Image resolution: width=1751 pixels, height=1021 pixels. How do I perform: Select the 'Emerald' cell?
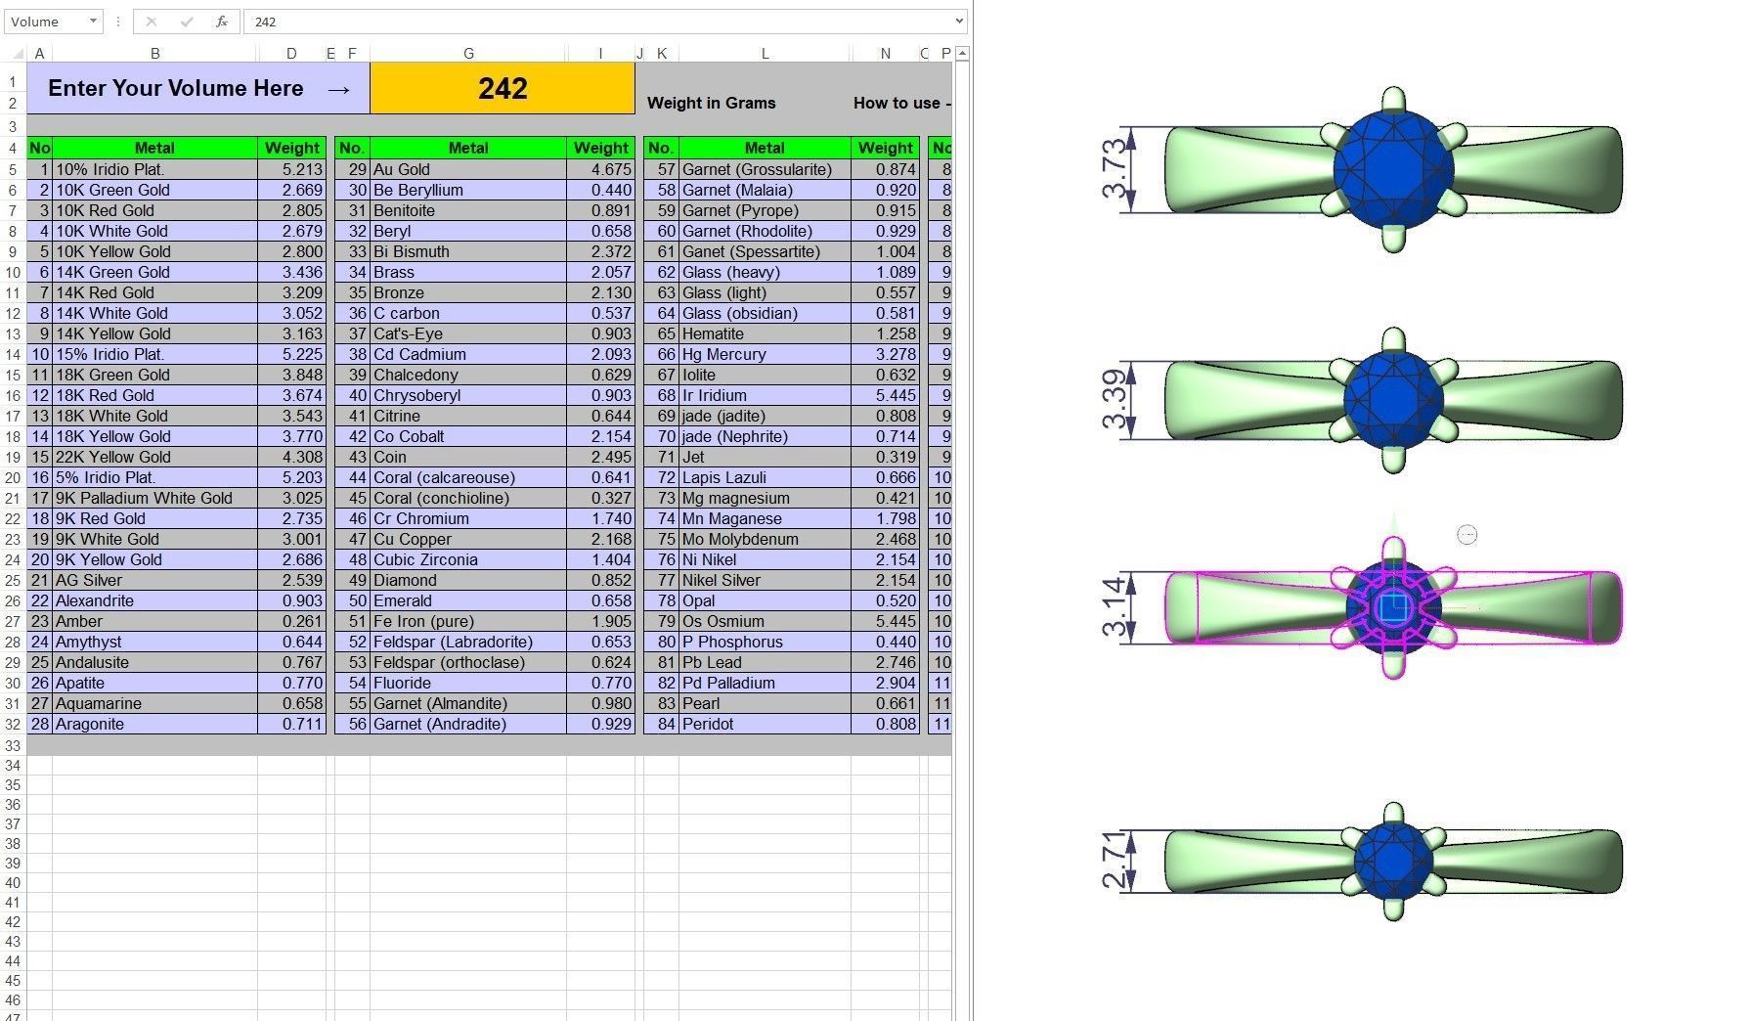point(468,600)
